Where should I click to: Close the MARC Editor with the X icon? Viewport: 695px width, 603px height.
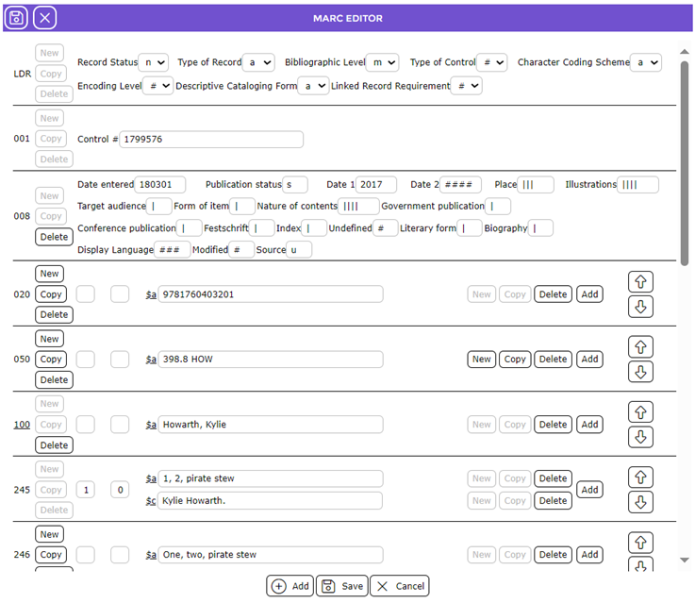tap(44, 18)
